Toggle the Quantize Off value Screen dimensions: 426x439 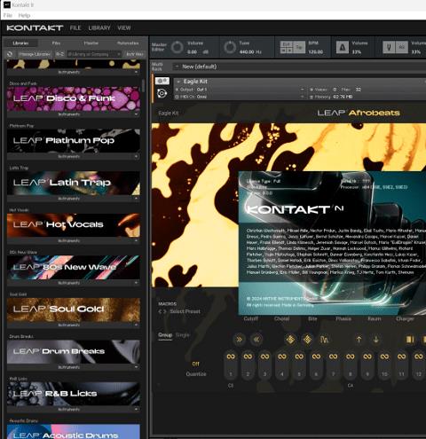click(196, 364)
